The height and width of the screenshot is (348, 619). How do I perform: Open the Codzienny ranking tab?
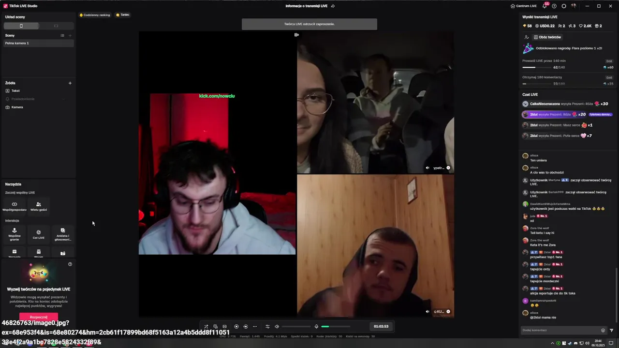[x=95, y=15]
